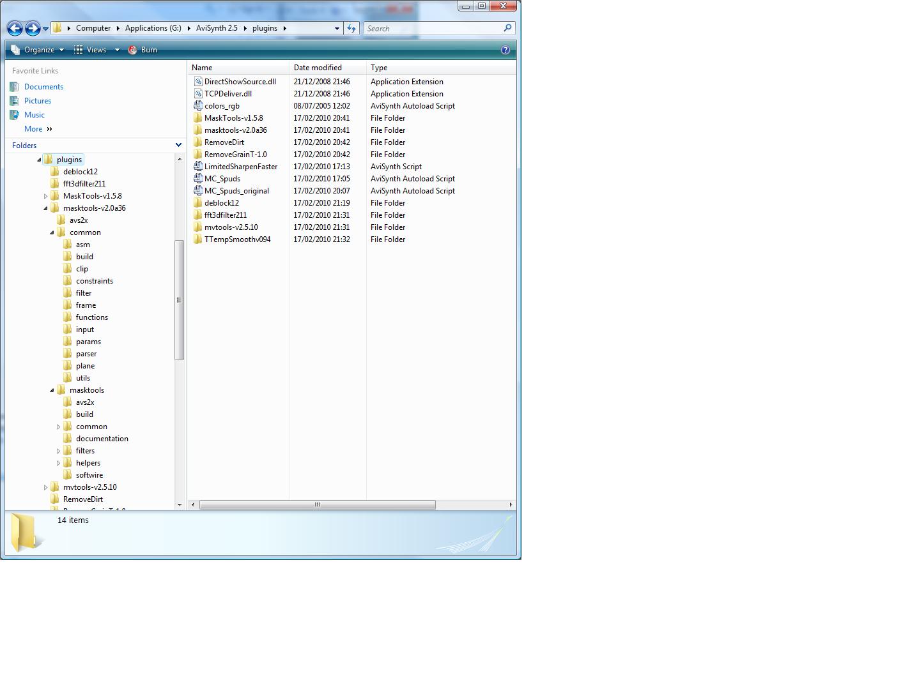This screenshot has height=682, width=910.
Task: Select MC_Spuds_original script icon
Action: point(198,191)
